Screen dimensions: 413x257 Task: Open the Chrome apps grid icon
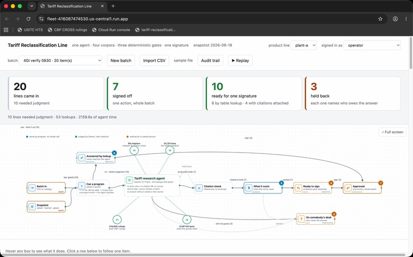[6, 30]
